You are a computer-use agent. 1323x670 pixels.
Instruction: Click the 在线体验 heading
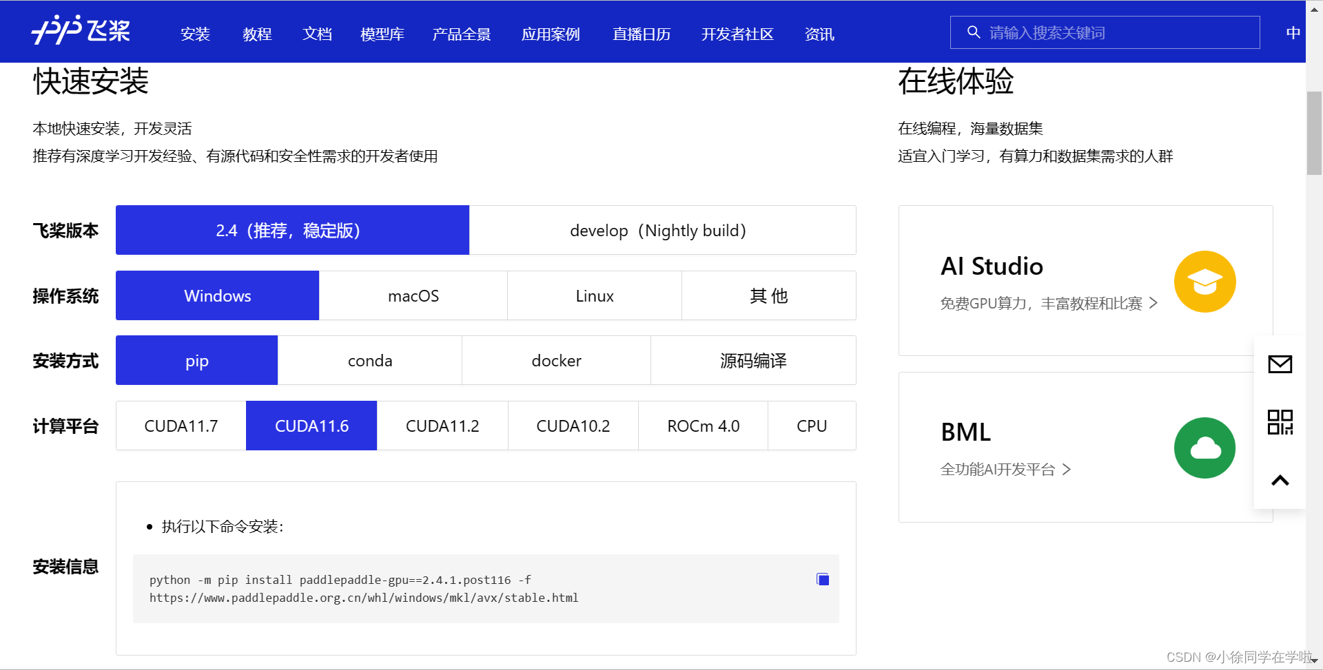pos(956,81)
